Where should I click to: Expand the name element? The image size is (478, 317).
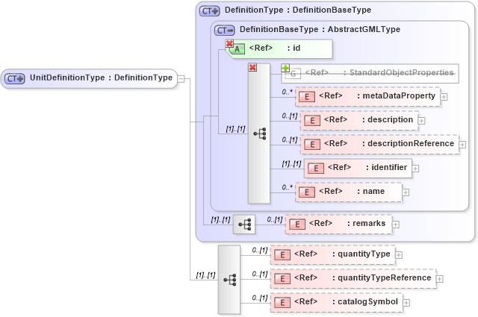[x=406, y=192]
